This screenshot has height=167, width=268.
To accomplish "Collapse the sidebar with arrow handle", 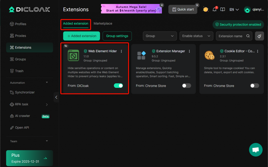I will (x=56, y=97).
